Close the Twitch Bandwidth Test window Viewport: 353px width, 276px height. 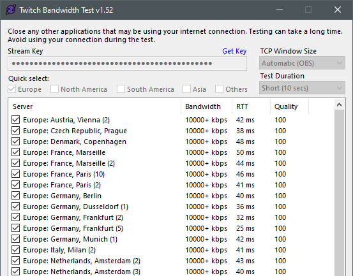pos(338,10)
